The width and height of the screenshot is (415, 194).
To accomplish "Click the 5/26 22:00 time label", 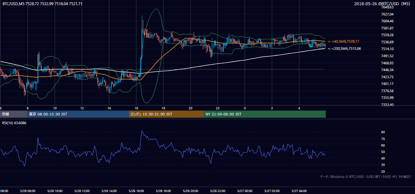I will pyautogui.click(x=217, y=191).
